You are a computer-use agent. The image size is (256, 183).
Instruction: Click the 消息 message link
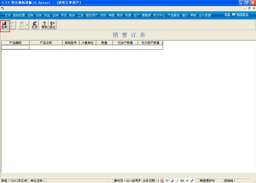tap(227, 14)
